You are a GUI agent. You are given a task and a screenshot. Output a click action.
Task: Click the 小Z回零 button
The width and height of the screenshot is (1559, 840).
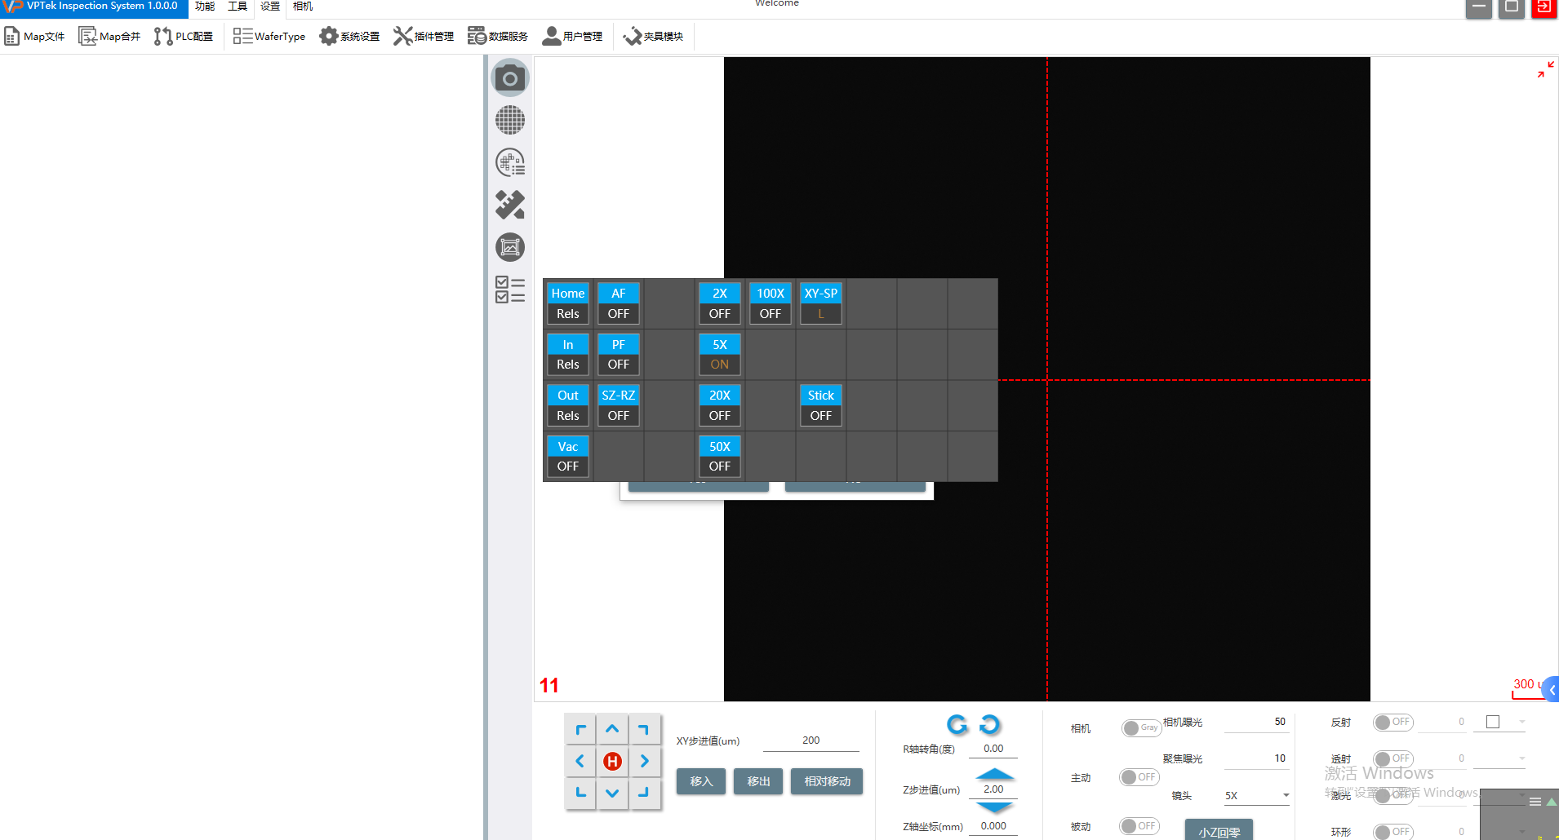[1219, 830]
